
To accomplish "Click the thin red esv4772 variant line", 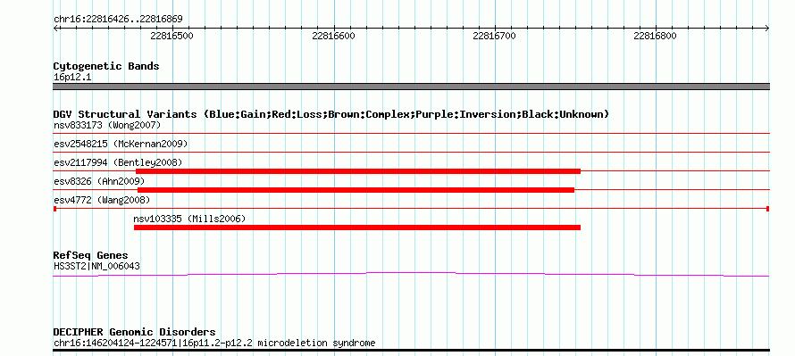I will pyautogui.click(x=411, y=209).
